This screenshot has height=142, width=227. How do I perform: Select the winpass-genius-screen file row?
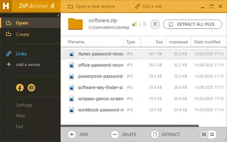144,99
